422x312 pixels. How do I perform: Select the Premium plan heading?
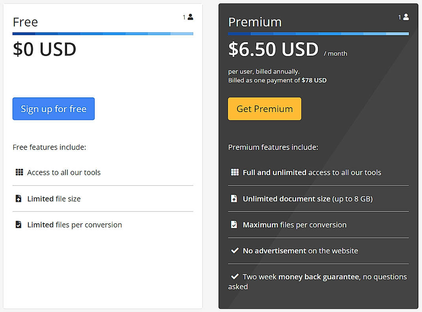click(255, 22)
